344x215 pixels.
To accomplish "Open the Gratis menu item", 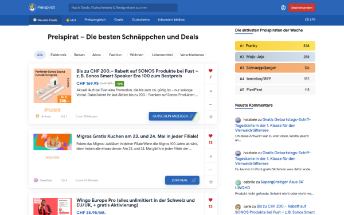I will (x=119, y=19).
